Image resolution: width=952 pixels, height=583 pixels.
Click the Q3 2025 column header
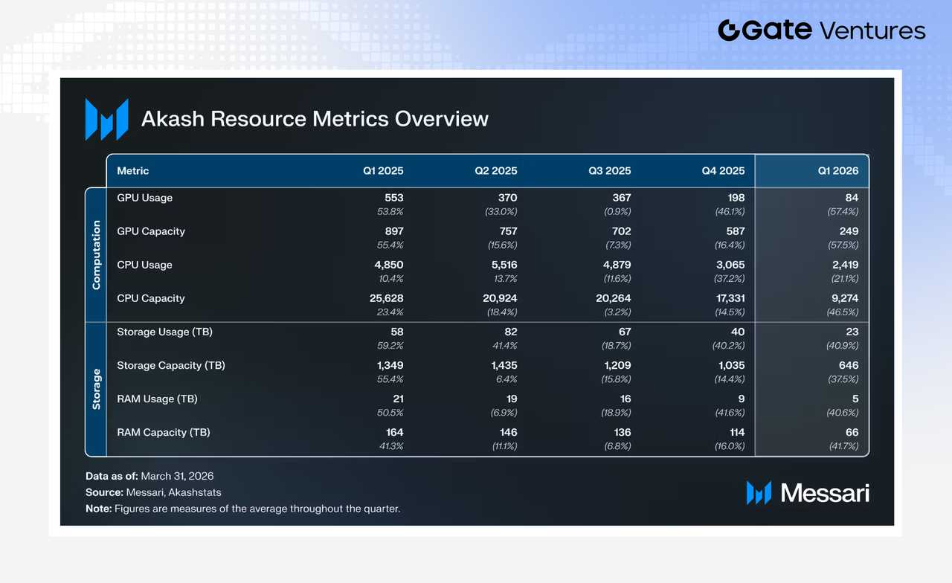pos(610,171)
